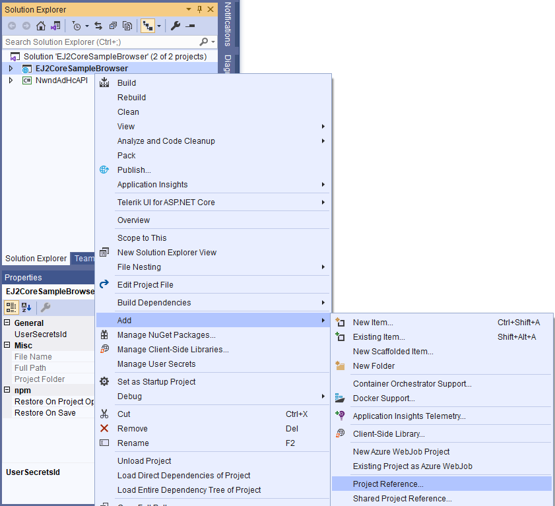This screenshot has height=506, width=555.
Task: Choose Rebuild from context menu
Action: (x=214, y=98)
